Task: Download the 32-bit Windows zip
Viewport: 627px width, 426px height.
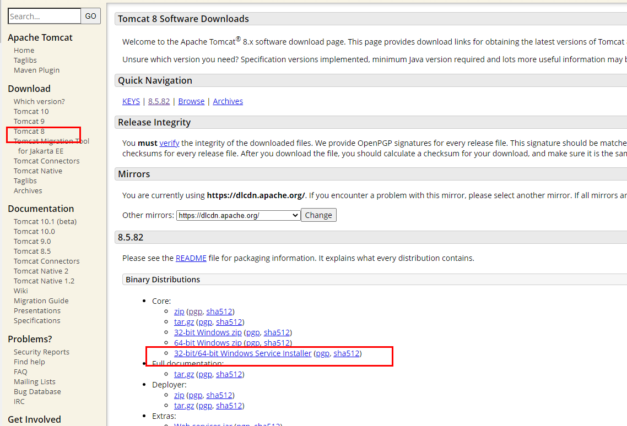Action: point(208,332)
